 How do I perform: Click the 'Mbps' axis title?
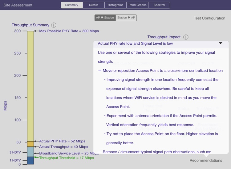(x=5, y=105)
